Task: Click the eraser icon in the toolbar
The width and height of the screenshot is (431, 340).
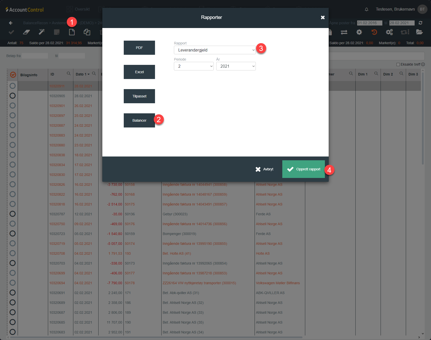Action: coord(26,32)
